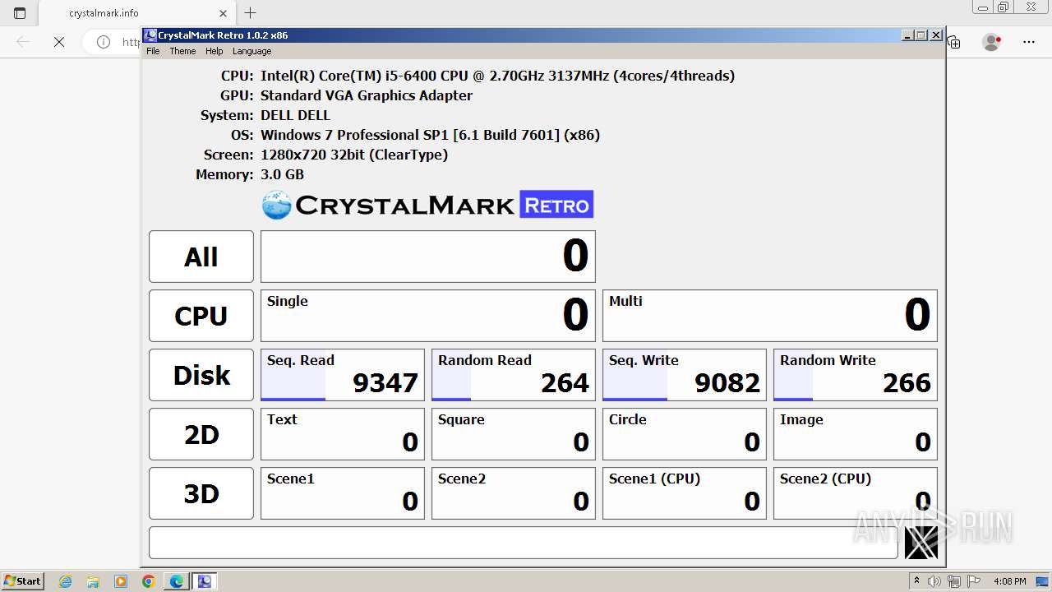Launch Google Chrome from taskbar

click(149, 581)
